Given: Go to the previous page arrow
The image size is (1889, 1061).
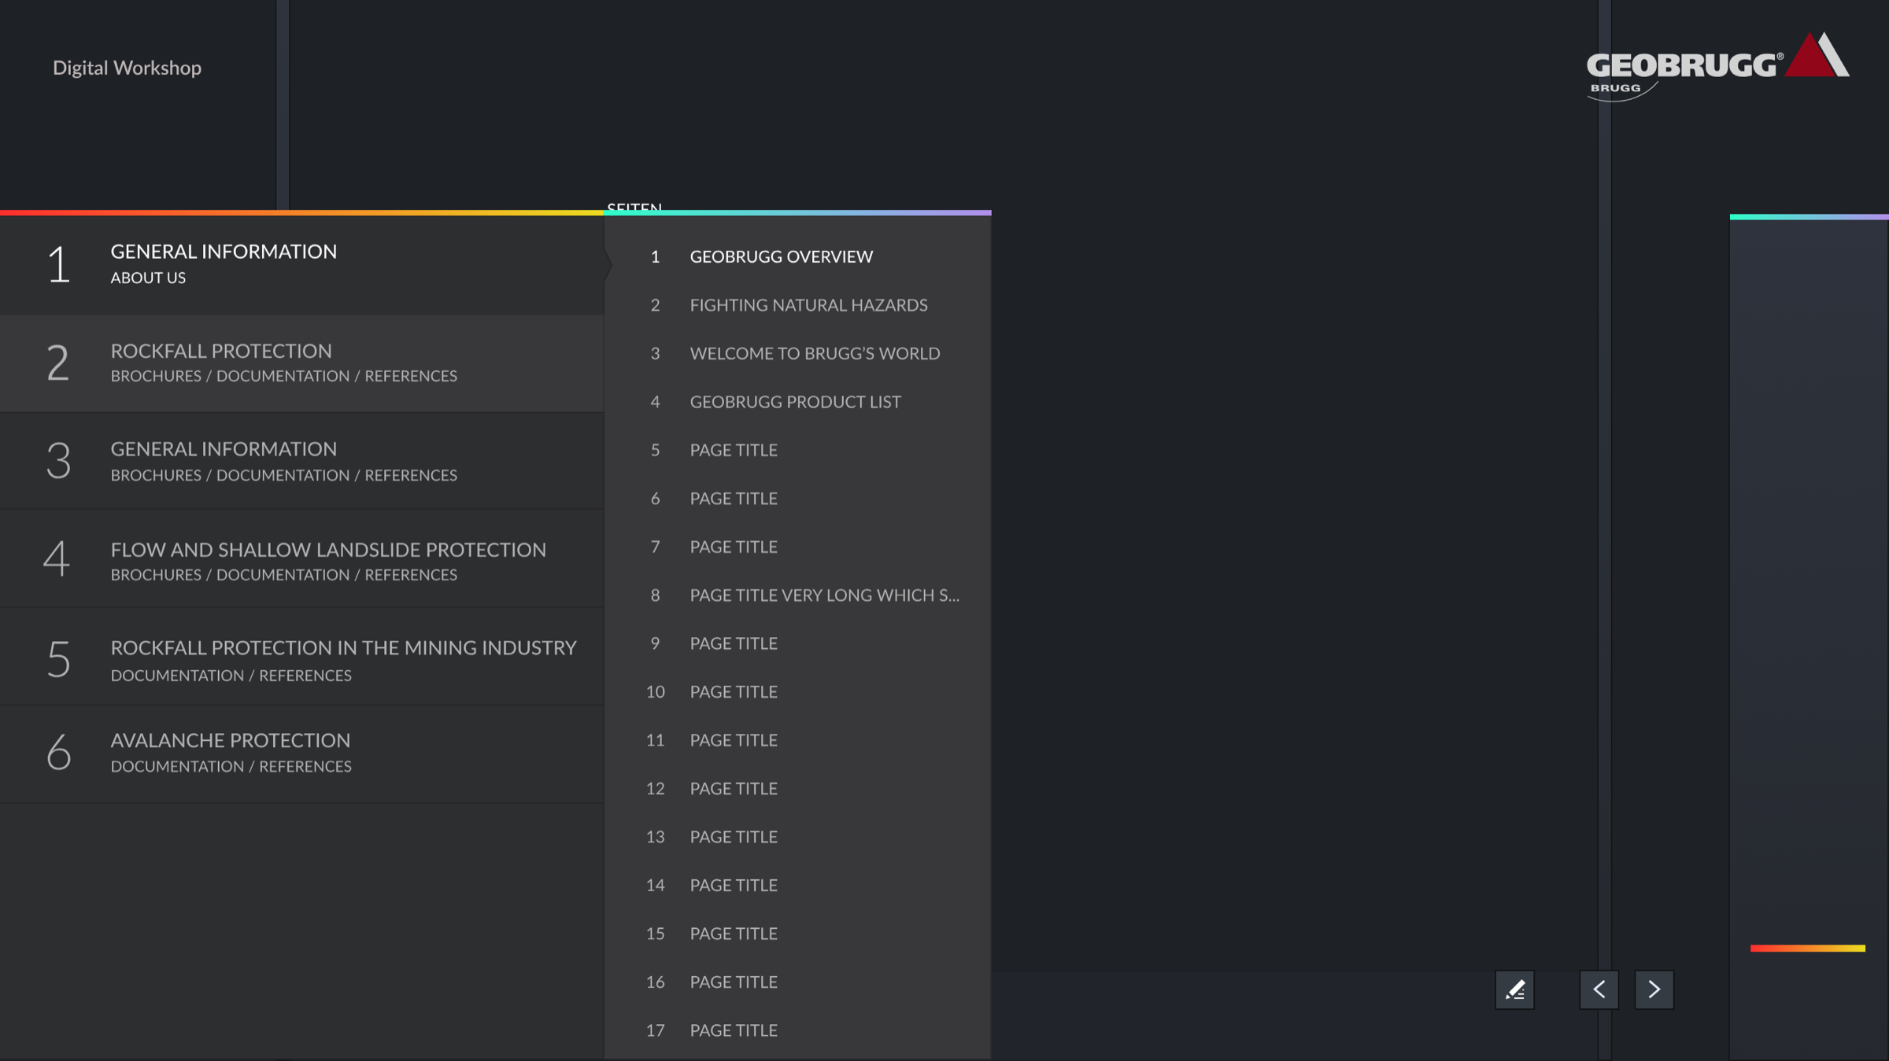Looking at the screenshot, I should pos(1599,989).
